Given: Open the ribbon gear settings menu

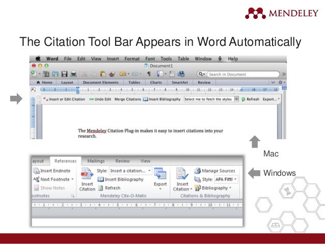Looking at the screenshot, I should (x=282, y=83).
